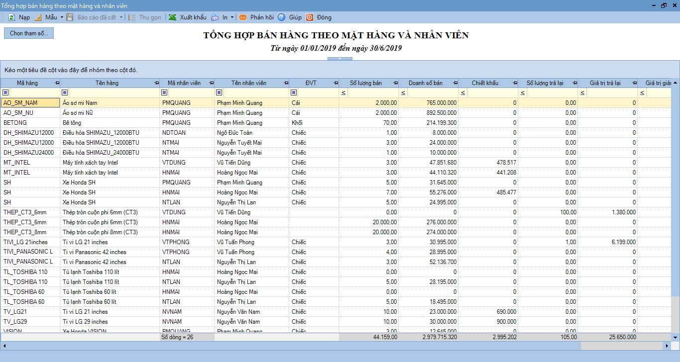Pin the Tên nhân viên column
This screenshot has width=680, height=362.
pyautogui.click(x=286, y=83)
